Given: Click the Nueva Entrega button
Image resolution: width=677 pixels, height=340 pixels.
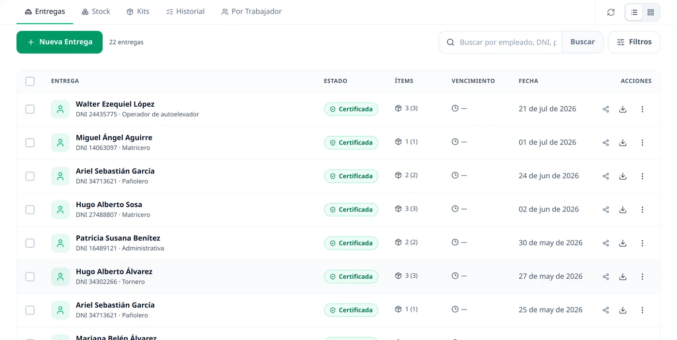Looking at the screenshot, I should click(x=59, y=42).
